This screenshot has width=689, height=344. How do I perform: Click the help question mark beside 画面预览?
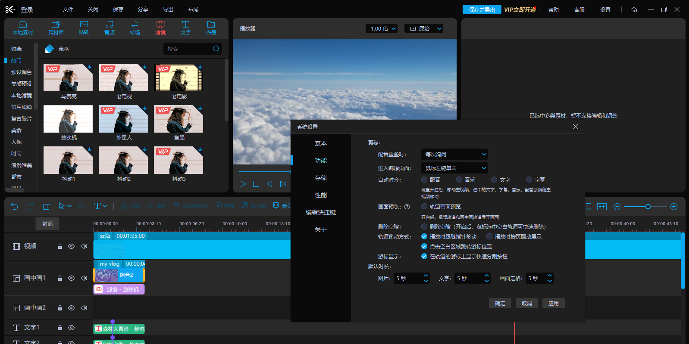tap(407, 207)
